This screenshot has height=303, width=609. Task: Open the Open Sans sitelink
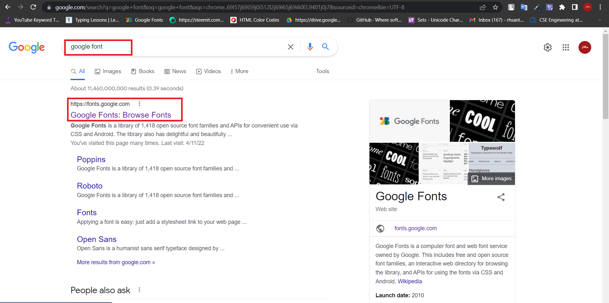(x=97, y=239)
